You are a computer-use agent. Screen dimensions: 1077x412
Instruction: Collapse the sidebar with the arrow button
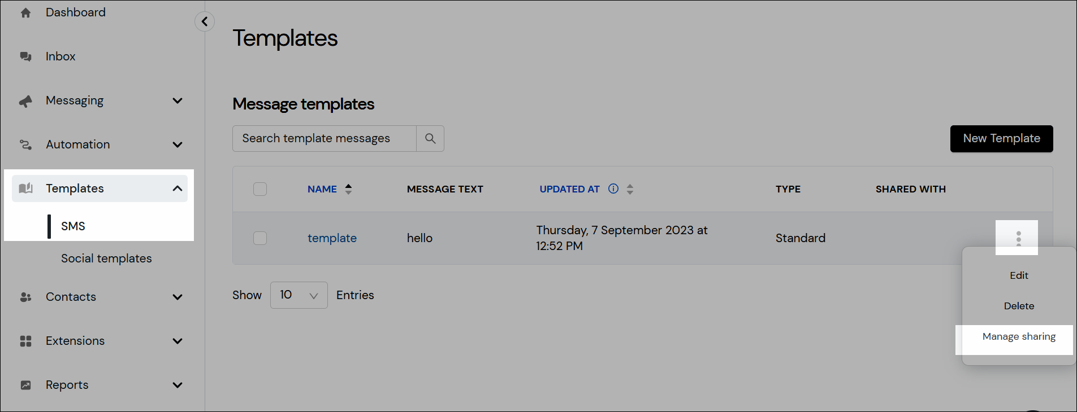pos(205,21)
